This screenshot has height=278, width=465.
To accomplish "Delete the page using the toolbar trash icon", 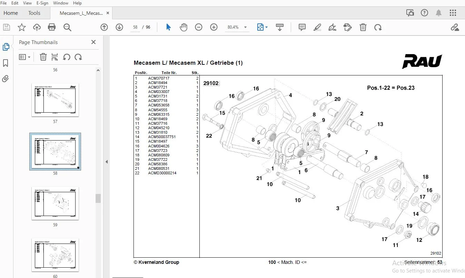I will click(363, 27).
